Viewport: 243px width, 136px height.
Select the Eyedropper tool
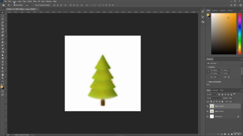pyautogui.click(x=3, y=32)
